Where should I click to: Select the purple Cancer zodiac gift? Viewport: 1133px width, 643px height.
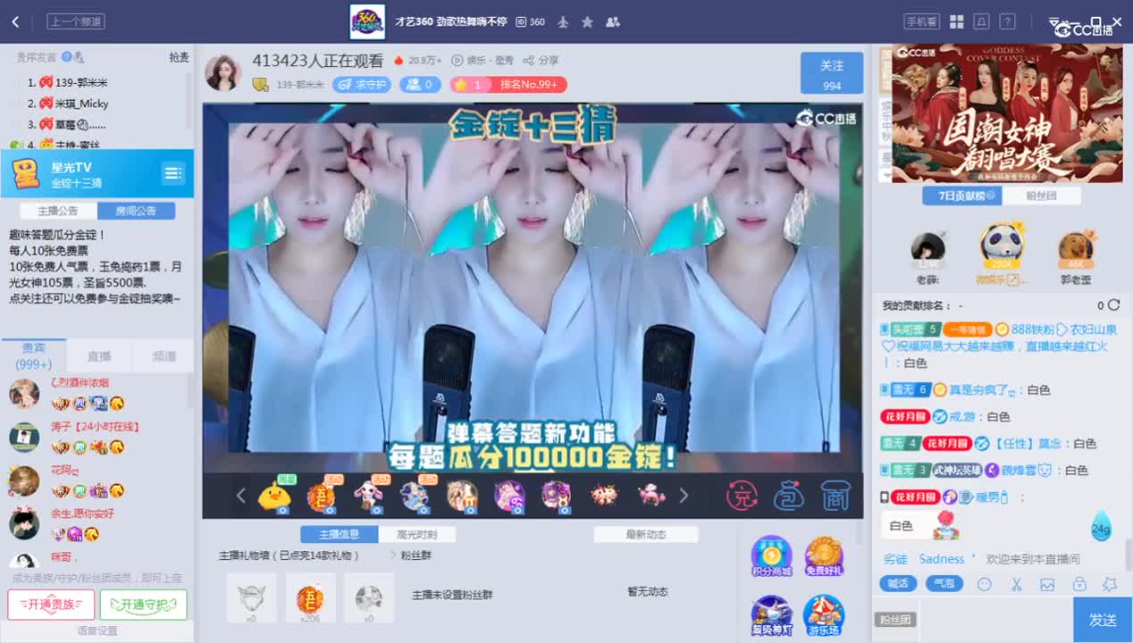[508, 496]
